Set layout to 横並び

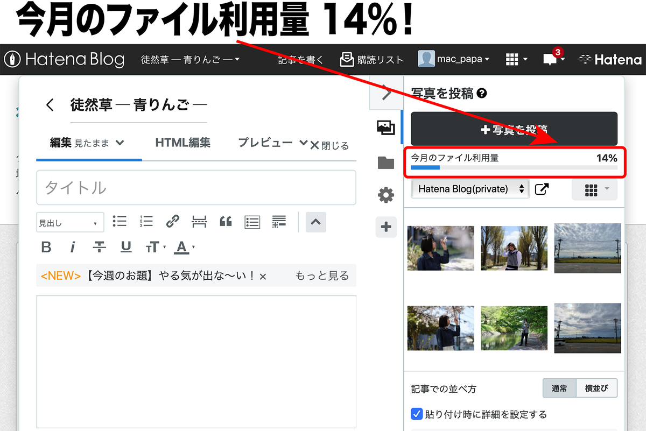pos(597,388)
